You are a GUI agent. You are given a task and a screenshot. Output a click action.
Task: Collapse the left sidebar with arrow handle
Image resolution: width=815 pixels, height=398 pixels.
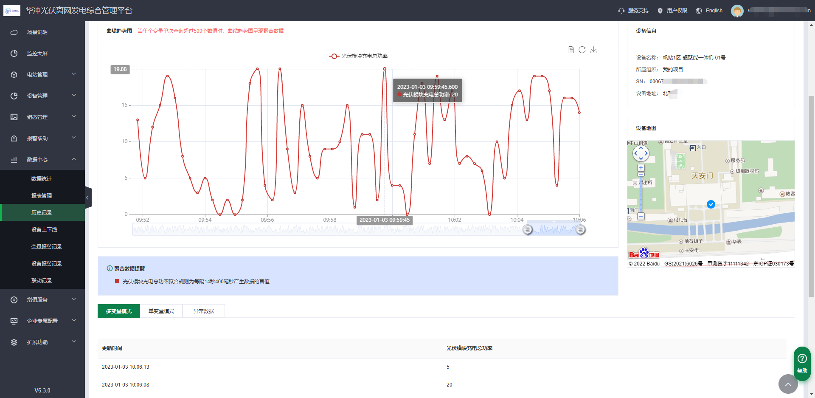pyautogui.click(x=88, y=198)
